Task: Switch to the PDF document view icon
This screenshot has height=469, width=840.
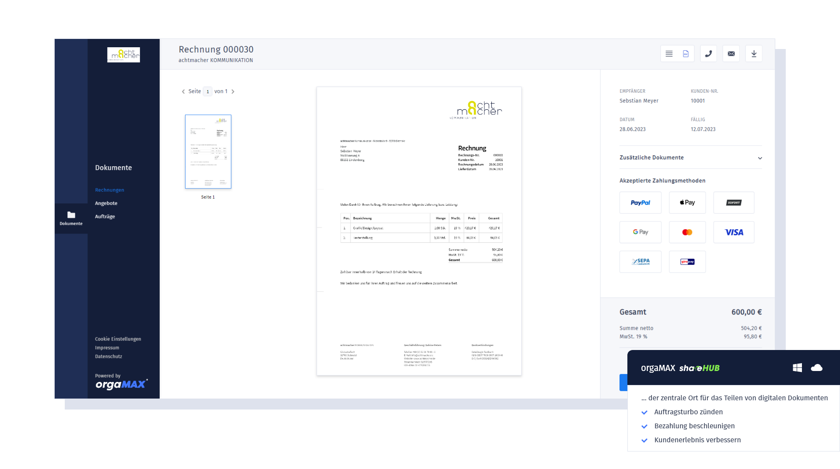Action: pyautogui.click(x=686, y=54)
